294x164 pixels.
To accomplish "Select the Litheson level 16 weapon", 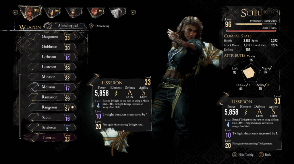I will tap(52, 57).
